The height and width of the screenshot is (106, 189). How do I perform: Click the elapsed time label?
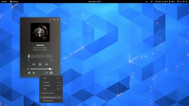pyautogui.click(x=29, y=60)
